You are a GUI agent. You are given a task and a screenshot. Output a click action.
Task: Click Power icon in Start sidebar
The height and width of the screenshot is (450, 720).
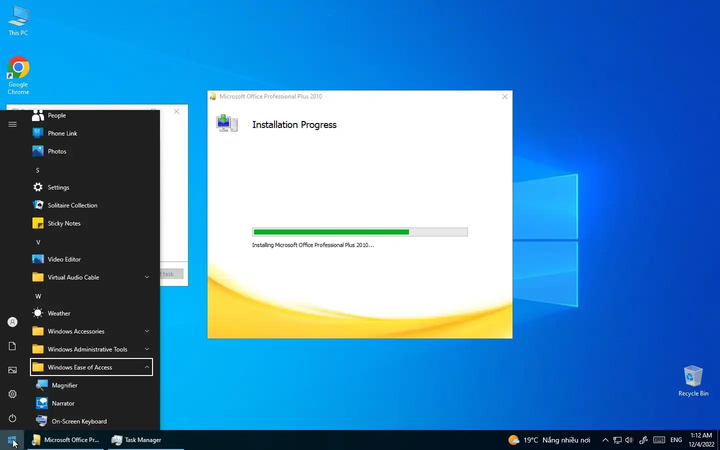click(12, 418)
